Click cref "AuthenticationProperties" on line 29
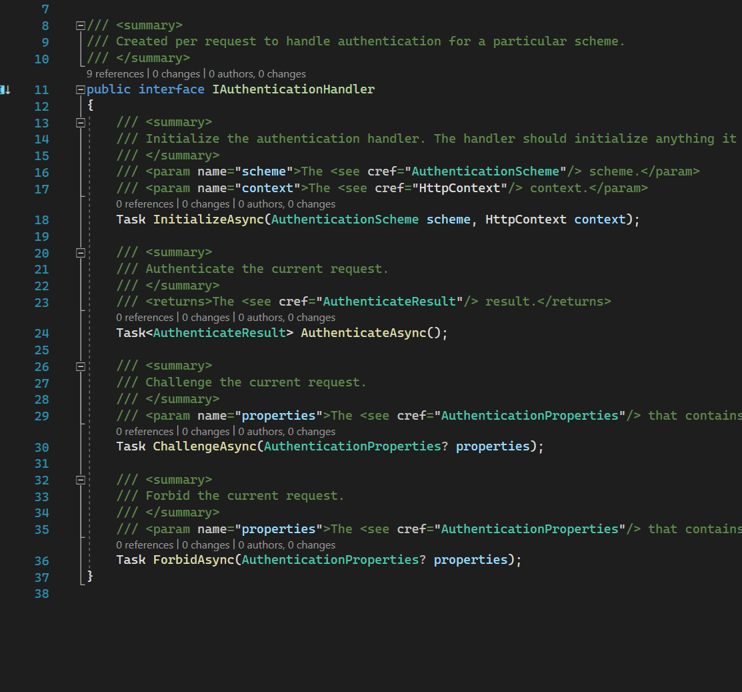The image size is (742, 692). tap(530, 416)
